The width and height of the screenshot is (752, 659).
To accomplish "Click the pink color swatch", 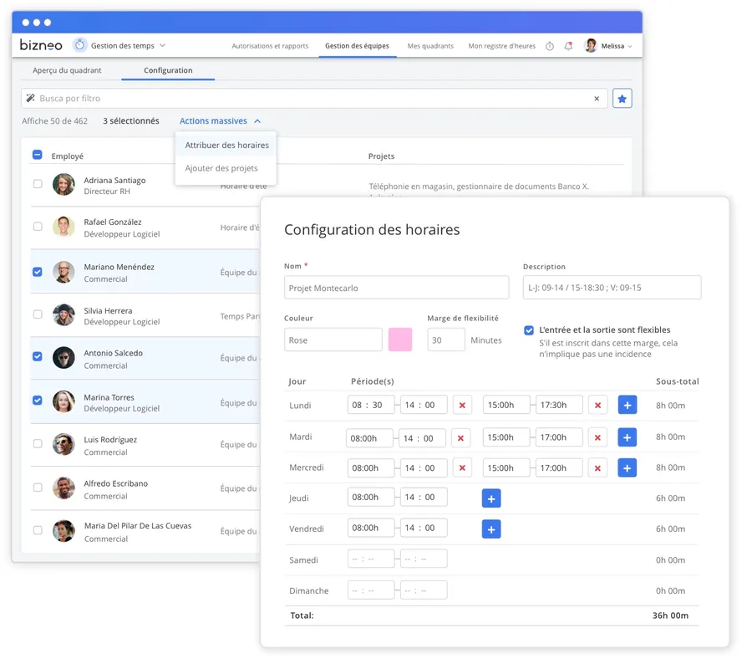I will (x=400, y=340).
